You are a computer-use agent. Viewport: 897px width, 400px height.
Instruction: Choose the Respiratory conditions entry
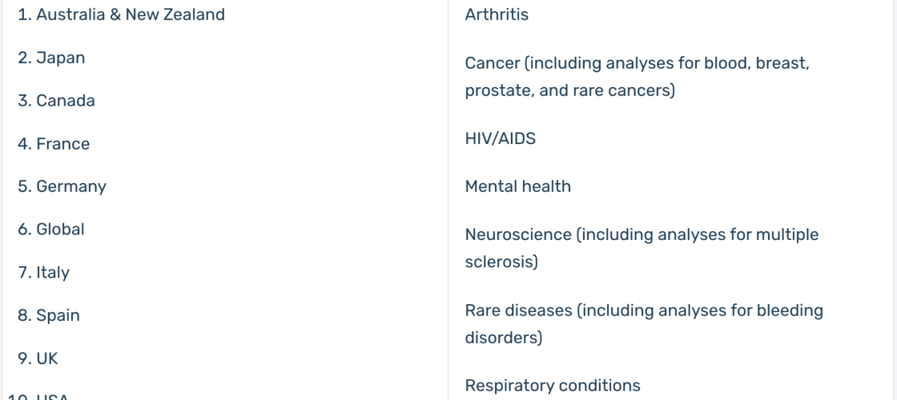tap(553, 386)
